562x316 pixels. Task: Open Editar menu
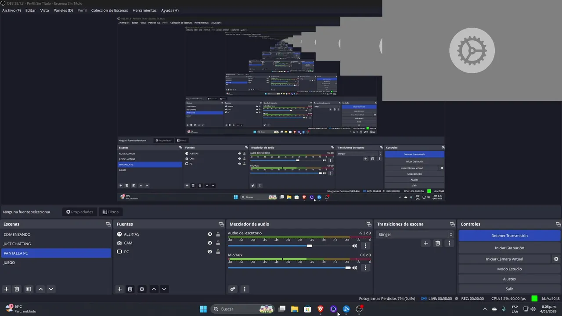click(30, 10)
